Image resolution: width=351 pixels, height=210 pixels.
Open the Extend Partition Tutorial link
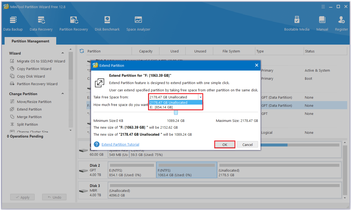[x=120, y=144]
